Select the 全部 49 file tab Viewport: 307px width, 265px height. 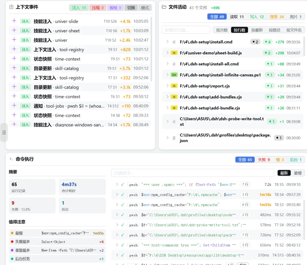[217, 17]
